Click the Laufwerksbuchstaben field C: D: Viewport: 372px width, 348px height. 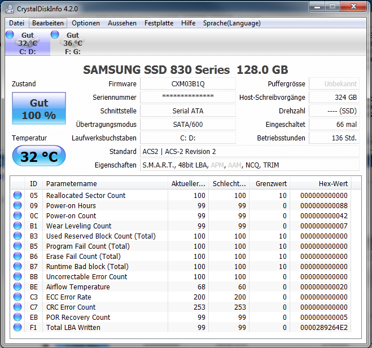pyautogui.click(x=188, y=138)
